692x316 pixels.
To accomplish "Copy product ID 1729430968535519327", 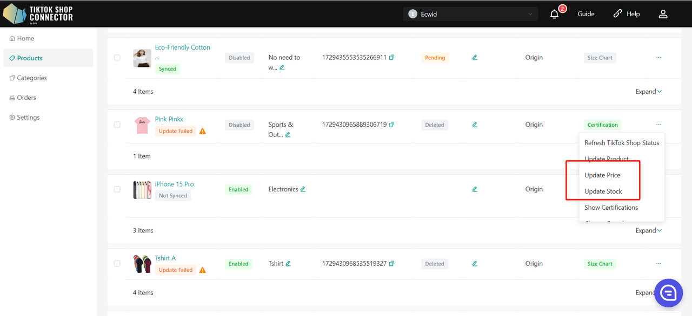I will click(x=392, y=264).
